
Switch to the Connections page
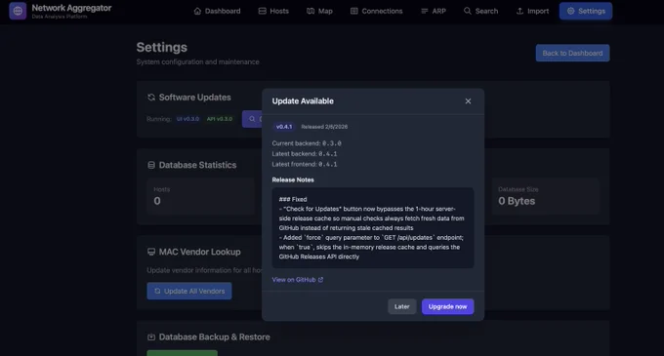coord(377,11)
